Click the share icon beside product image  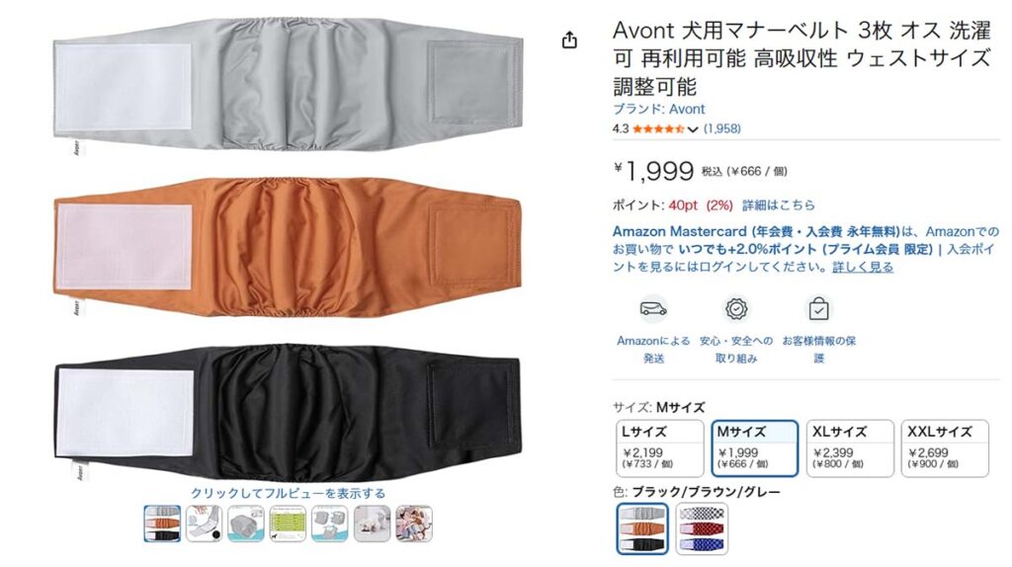[569, 40]
